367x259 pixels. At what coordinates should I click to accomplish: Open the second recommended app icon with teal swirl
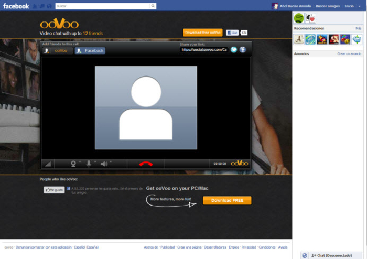(x=310, y=39)
